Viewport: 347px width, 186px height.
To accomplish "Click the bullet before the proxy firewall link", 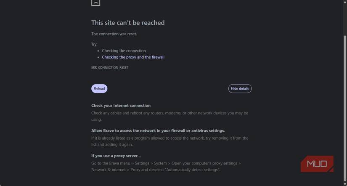I will pos(98,57).
